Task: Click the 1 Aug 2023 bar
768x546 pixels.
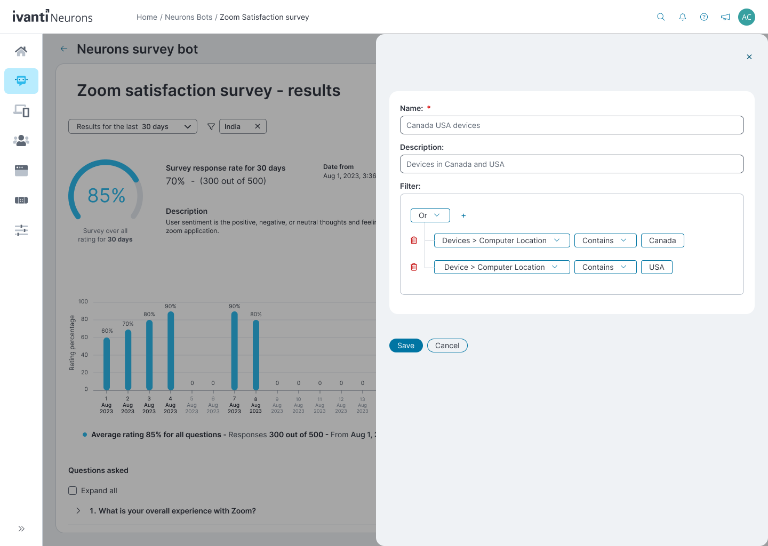Action: [107, 364]
